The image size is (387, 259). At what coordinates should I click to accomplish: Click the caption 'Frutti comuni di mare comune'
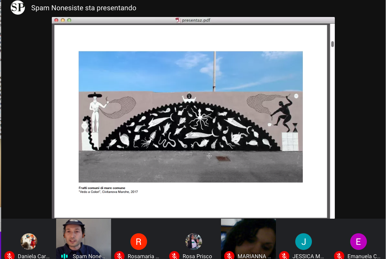[x=102, y=188]
